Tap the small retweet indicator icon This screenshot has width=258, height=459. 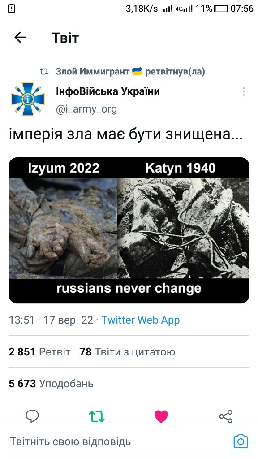[44, 71]
